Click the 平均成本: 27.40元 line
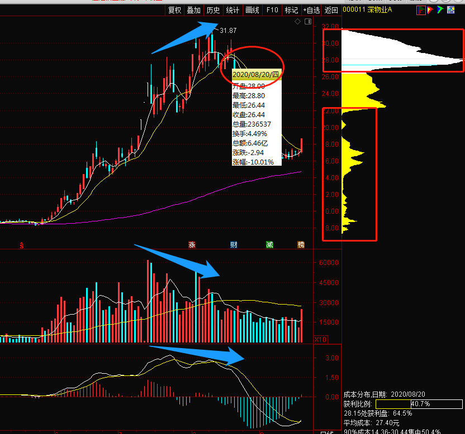The width and height of the screenshot is (465, 434). pos(371,423)
